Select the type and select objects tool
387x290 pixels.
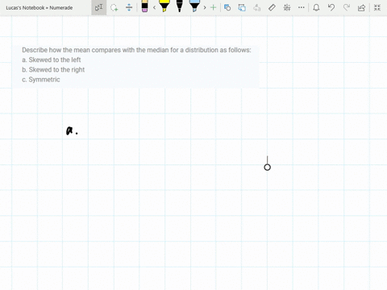pos(99,7)
